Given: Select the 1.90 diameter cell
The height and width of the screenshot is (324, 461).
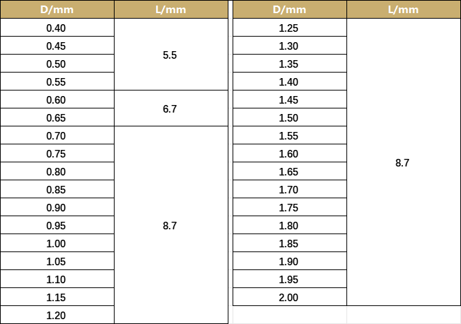Looking at the screenshot, I should click(x=290, y=261).
